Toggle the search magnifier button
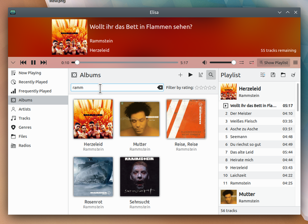 (211, 75)
